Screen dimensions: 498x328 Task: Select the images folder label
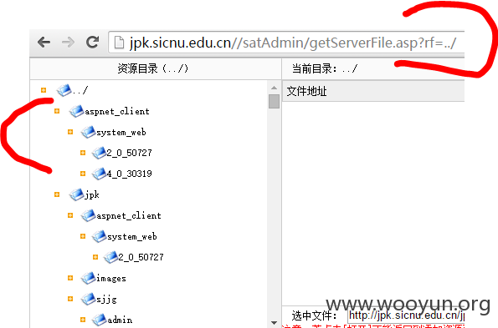coord(111,279)
